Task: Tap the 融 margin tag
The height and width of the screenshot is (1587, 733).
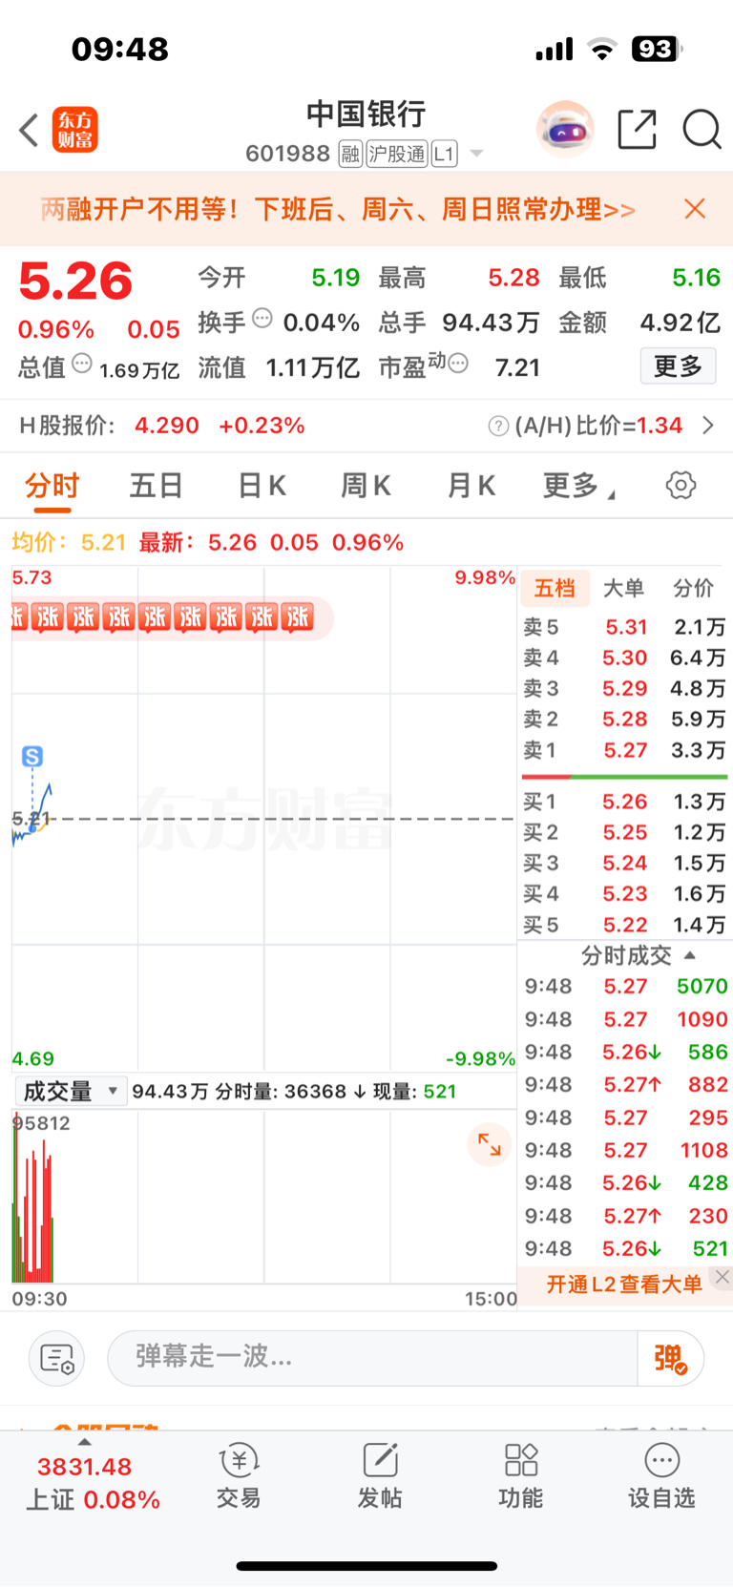Action: coord(350,154)
